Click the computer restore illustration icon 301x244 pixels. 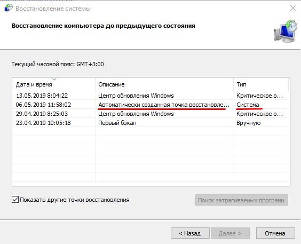coord(286,31)
